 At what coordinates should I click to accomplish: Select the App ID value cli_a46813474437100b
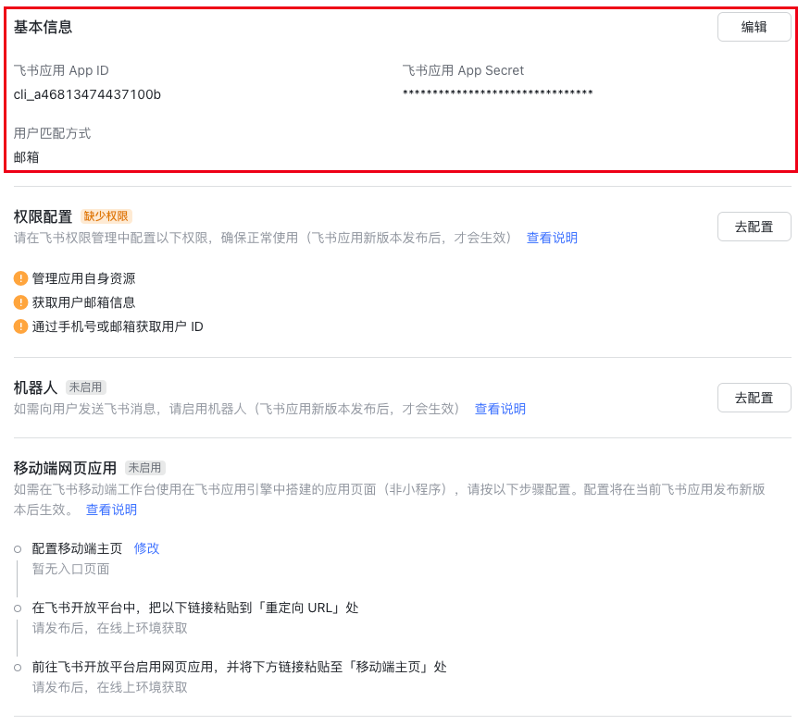[x=87, y=94]
